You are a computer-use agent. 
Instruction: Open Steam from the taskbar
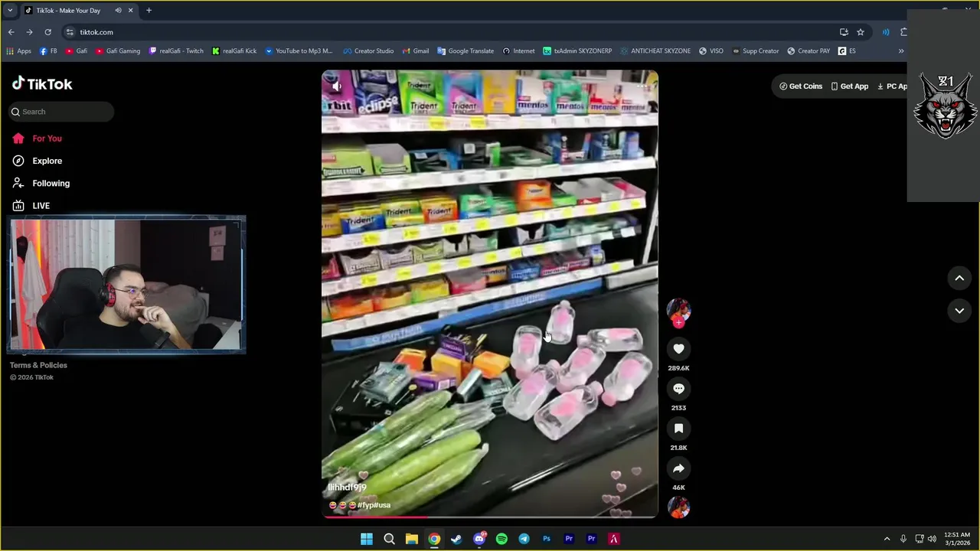(x=456, y=539)
